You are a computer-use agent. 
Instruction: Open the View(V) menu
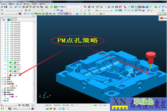[x=11, y=4]
